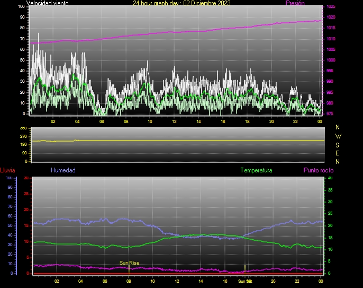The image size is (363, 288).
Task: Click the 'Sun Set' marker label
Action: [x=245, y=281]
